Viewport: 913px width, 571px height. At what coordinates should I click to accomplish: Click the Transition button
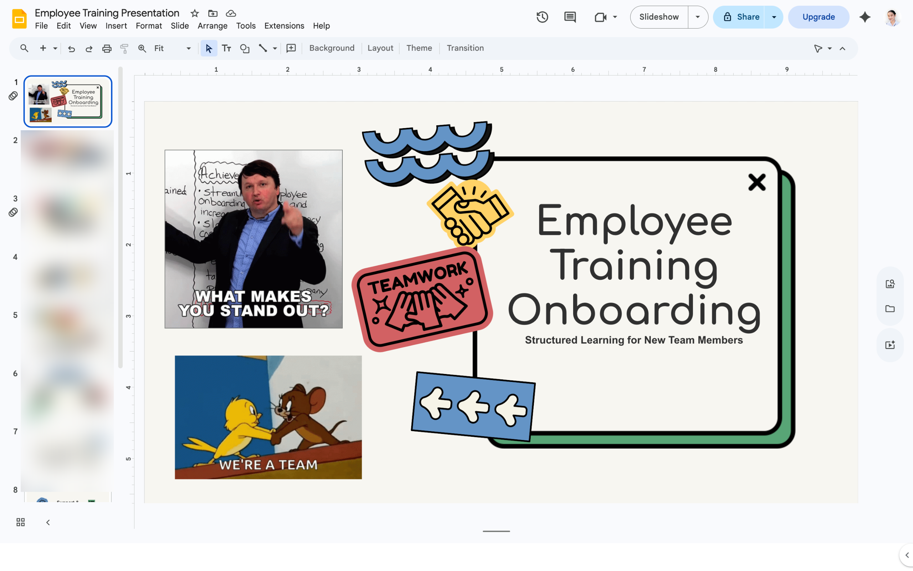click(x=465, y=48)
